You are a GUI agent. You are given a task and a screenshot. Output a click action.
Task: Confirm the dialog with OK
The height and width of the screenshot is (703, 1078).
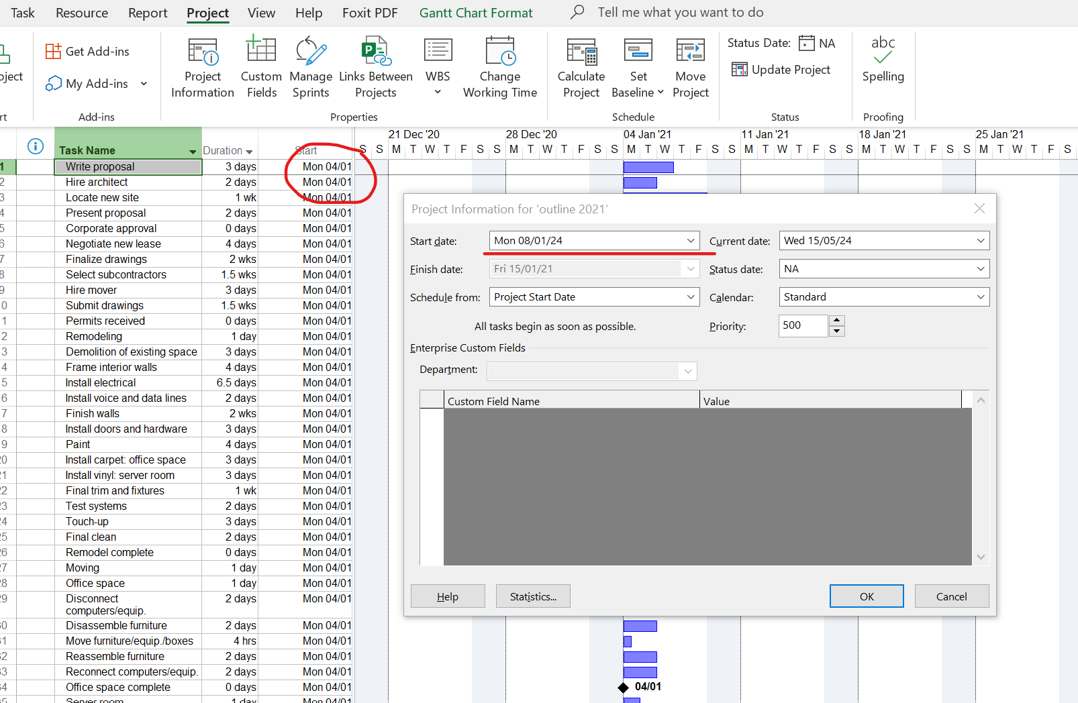[866, 596]
